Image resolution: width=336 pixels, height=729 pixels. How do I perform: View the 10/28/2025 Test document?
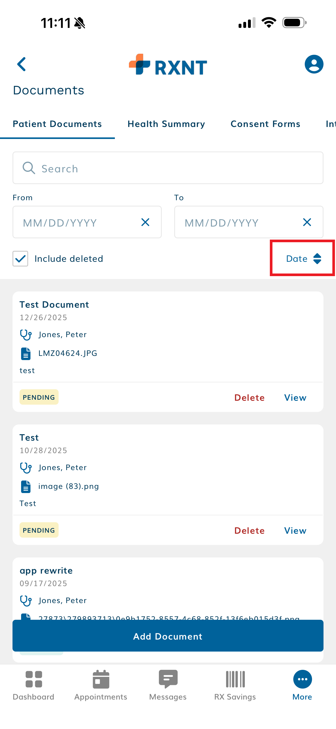pyautogui.click(x=295, y=531)
